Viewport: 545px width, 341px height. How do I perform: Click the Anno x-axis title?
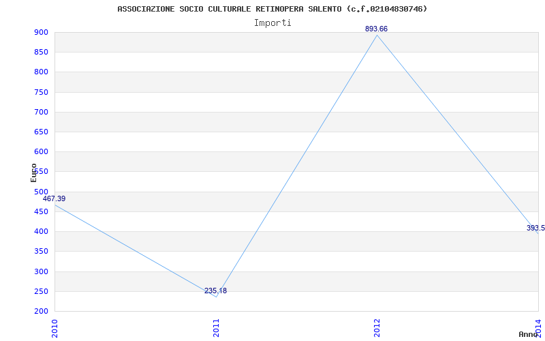pos(529,334)
